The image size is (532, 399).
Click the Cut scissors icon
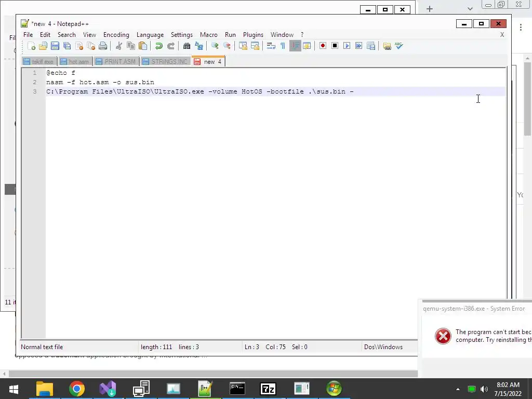[x=119, y=46]
